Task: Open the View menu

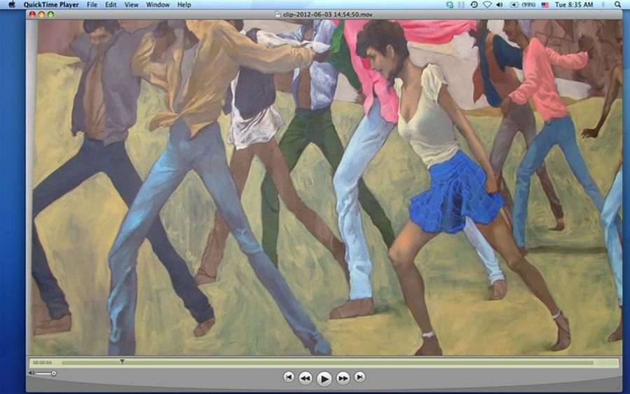Action: pos(131,5)
